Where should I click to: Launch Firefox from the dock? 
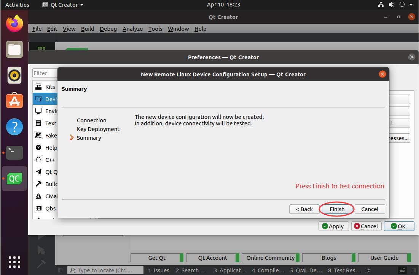pos(14,24)
